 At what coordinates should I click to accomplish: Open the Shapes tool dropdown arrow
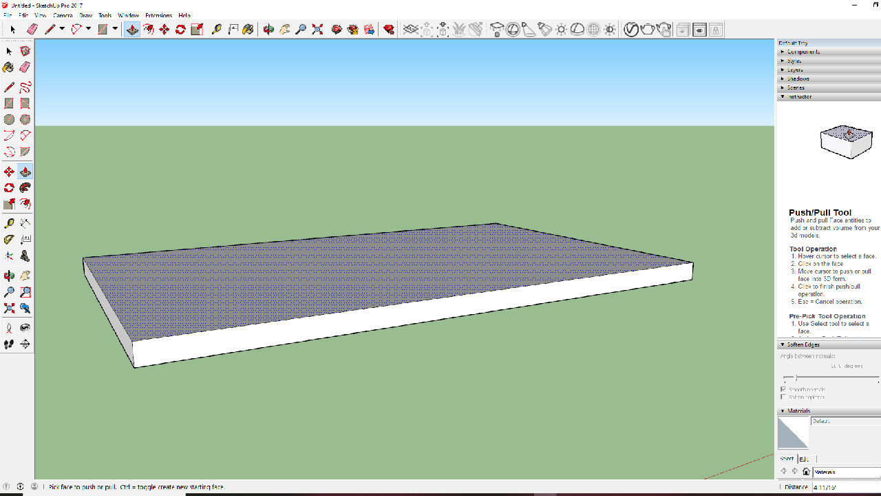coord(115,30)
